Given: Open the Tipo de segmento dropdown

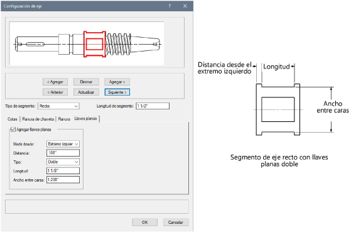Looking at the screenshot, I should (x=58, y=106).
